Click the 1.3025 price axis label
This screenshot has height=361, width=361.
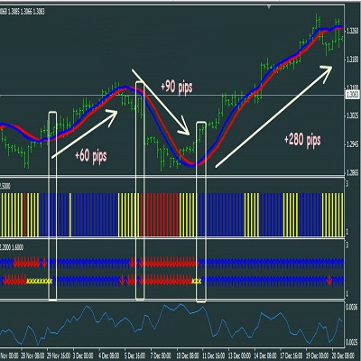tap(352, 116)
